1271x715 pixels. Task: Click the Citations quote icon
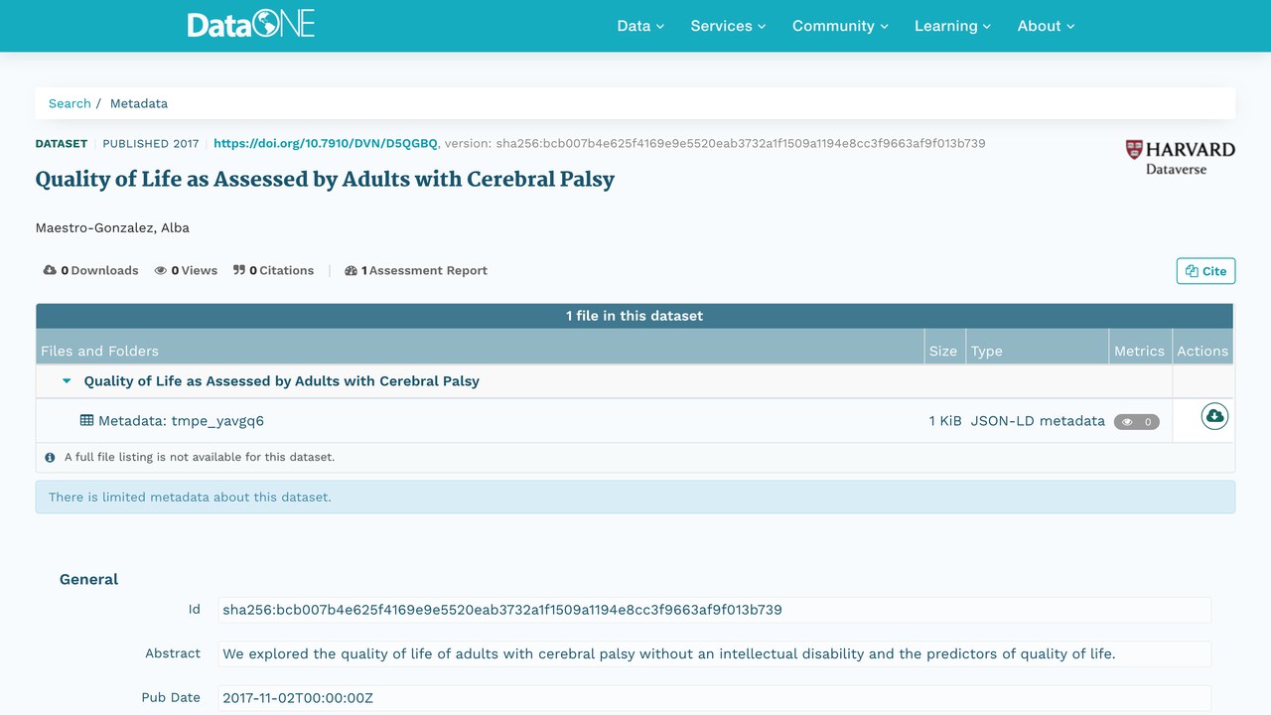point(239,270)
